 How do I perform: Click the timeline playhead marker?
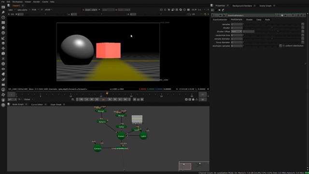point(107,93)
